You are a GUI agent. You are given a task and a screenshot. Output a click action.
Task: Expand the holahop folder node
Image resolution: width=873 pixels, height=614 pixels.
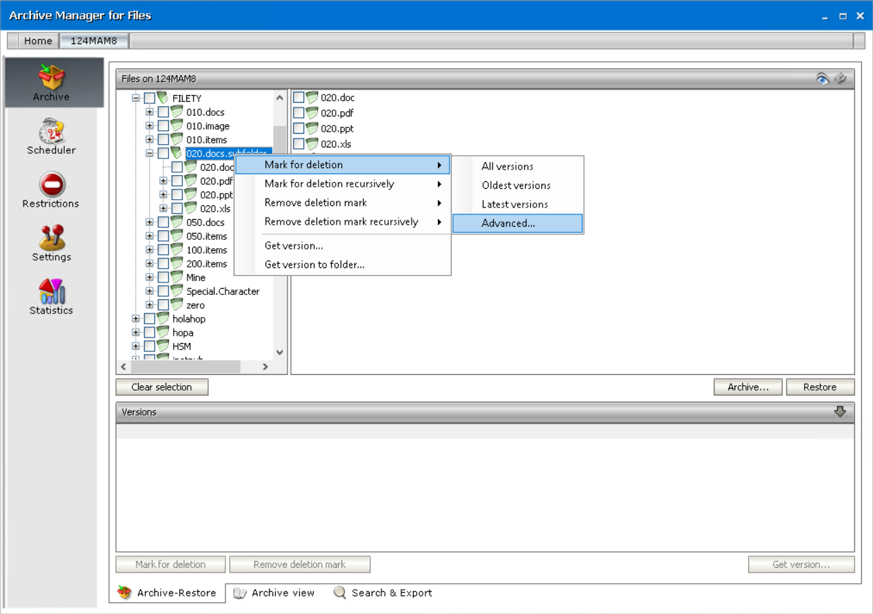[x=136, y=319]
